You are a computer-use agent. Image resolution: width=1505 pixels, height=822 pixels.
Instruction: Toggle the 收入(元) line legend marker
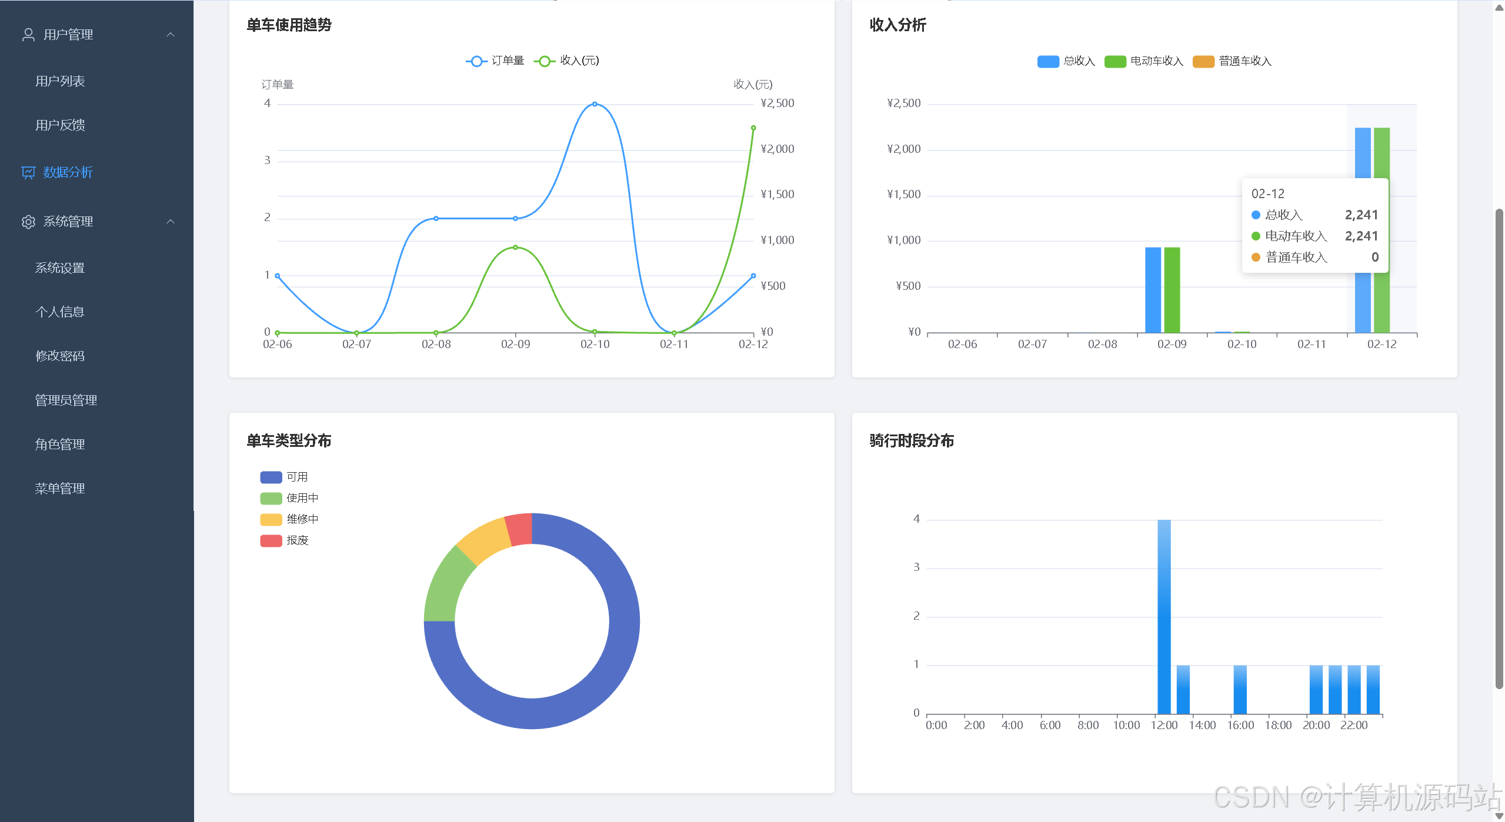[x=545, y=61]
